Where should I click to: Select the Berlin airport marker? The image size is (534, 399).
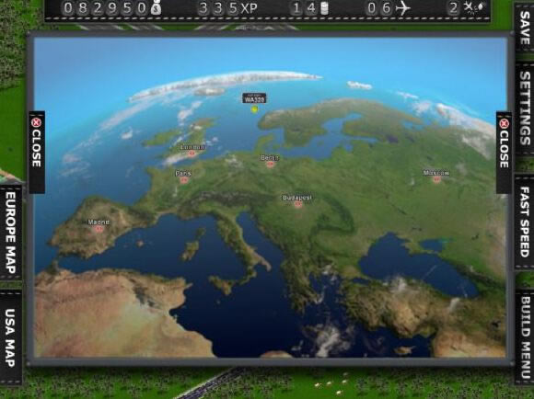click(271, 165)
